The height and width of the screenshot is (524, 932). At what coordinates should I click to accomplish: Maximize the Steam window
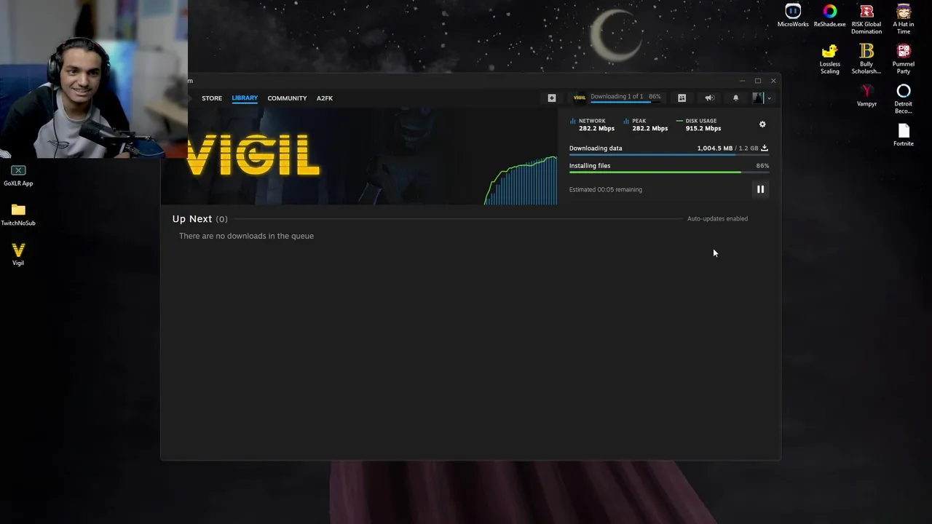pyautogui.click(x=758, y=81)
